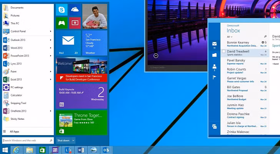Expand the PowerPoint 2013 jump list arrow

tap(50, 56)
